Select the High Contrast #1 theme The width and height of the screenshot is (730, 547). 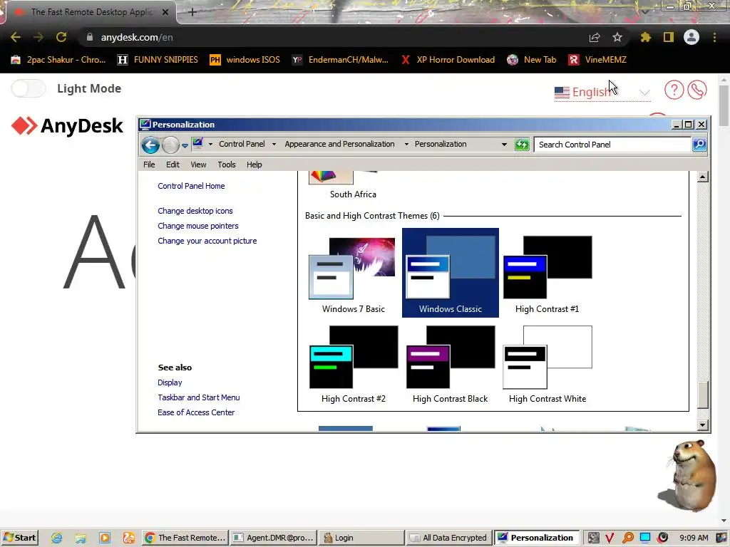(x=547, y=273)
